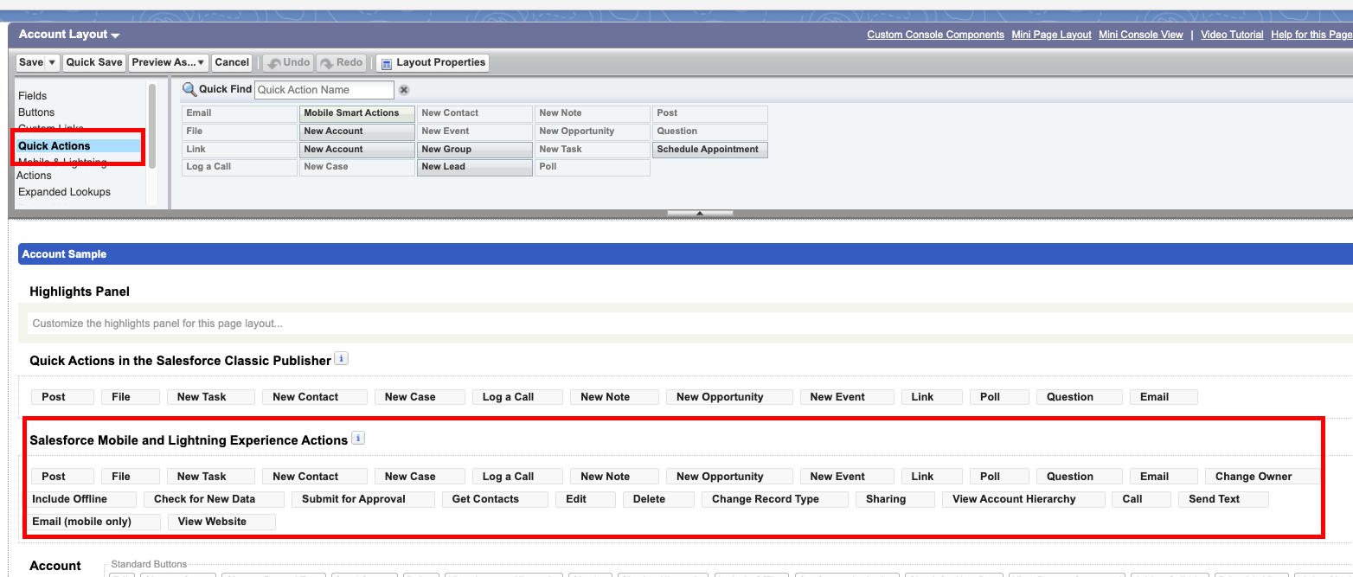
Task: Select New Task in the Classic Publisher section
Action: 211,397
